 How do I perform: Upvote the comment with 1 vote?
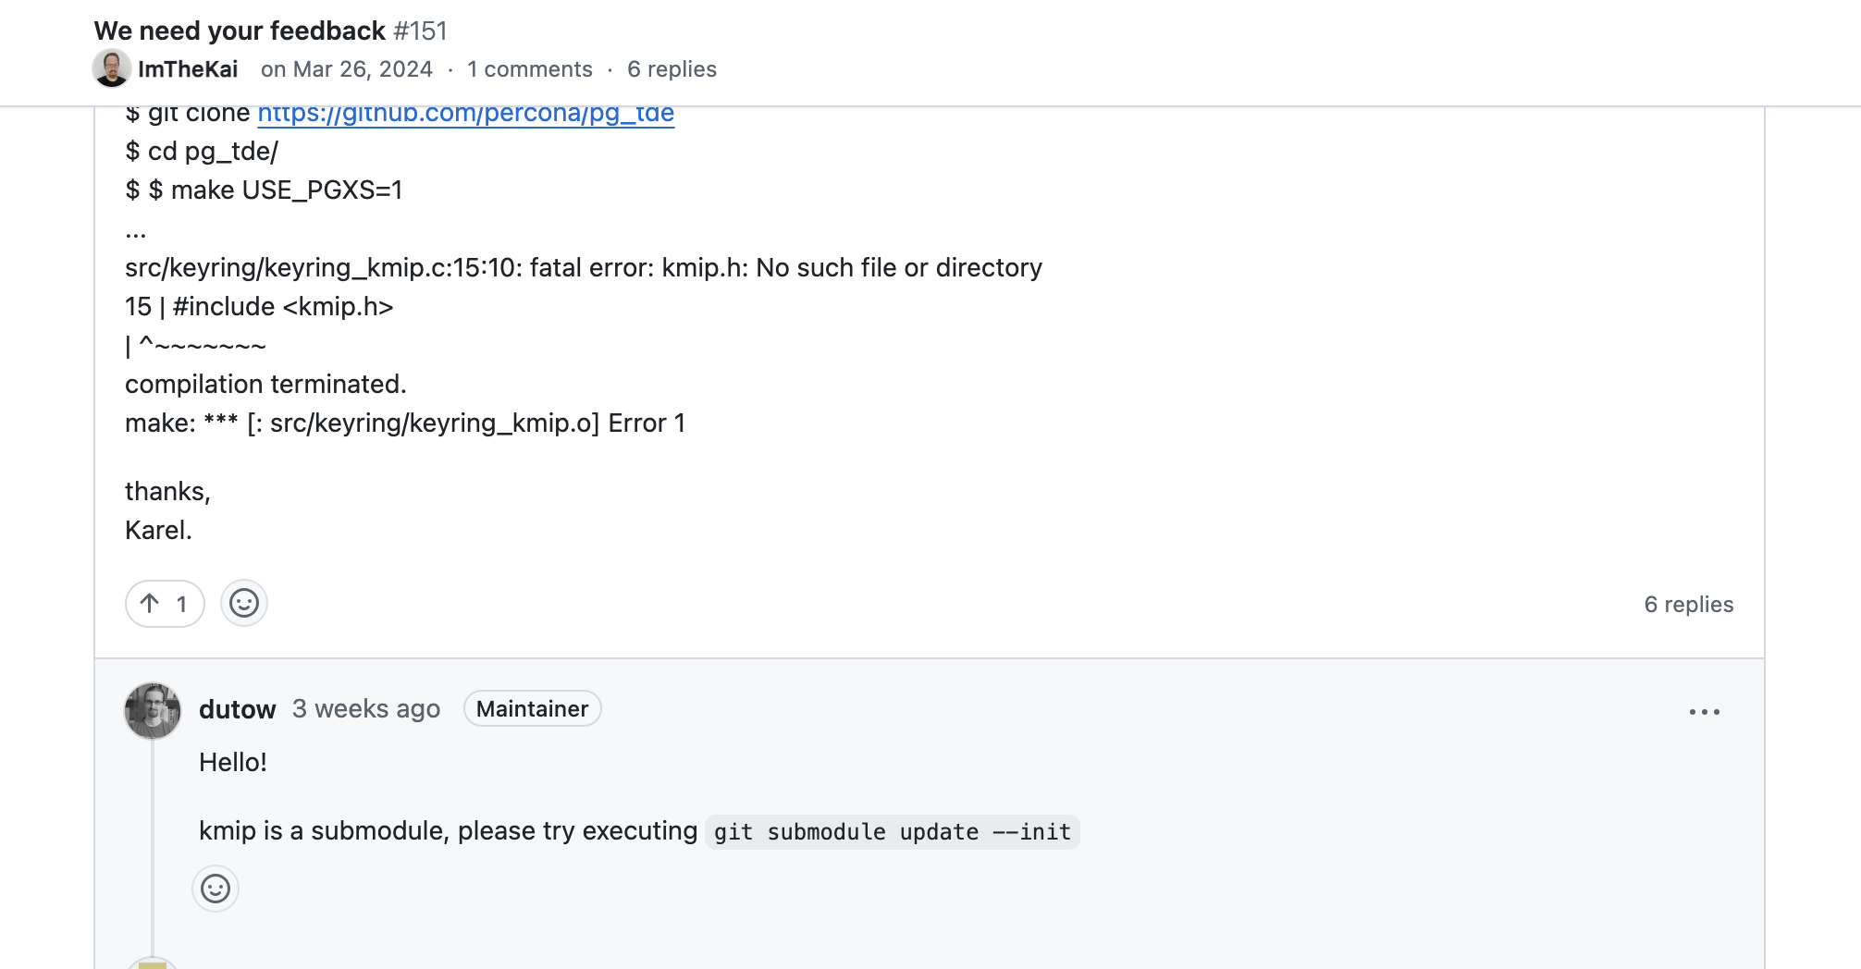tap(165, 604)
